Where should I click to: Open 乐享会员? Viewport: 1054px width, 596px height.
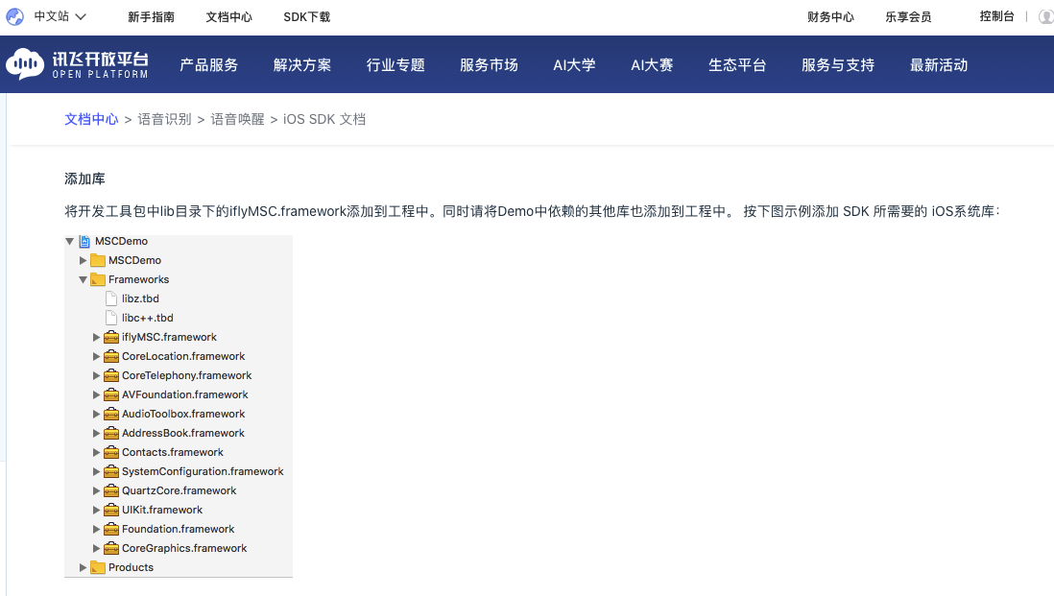(x=908, y=17)
